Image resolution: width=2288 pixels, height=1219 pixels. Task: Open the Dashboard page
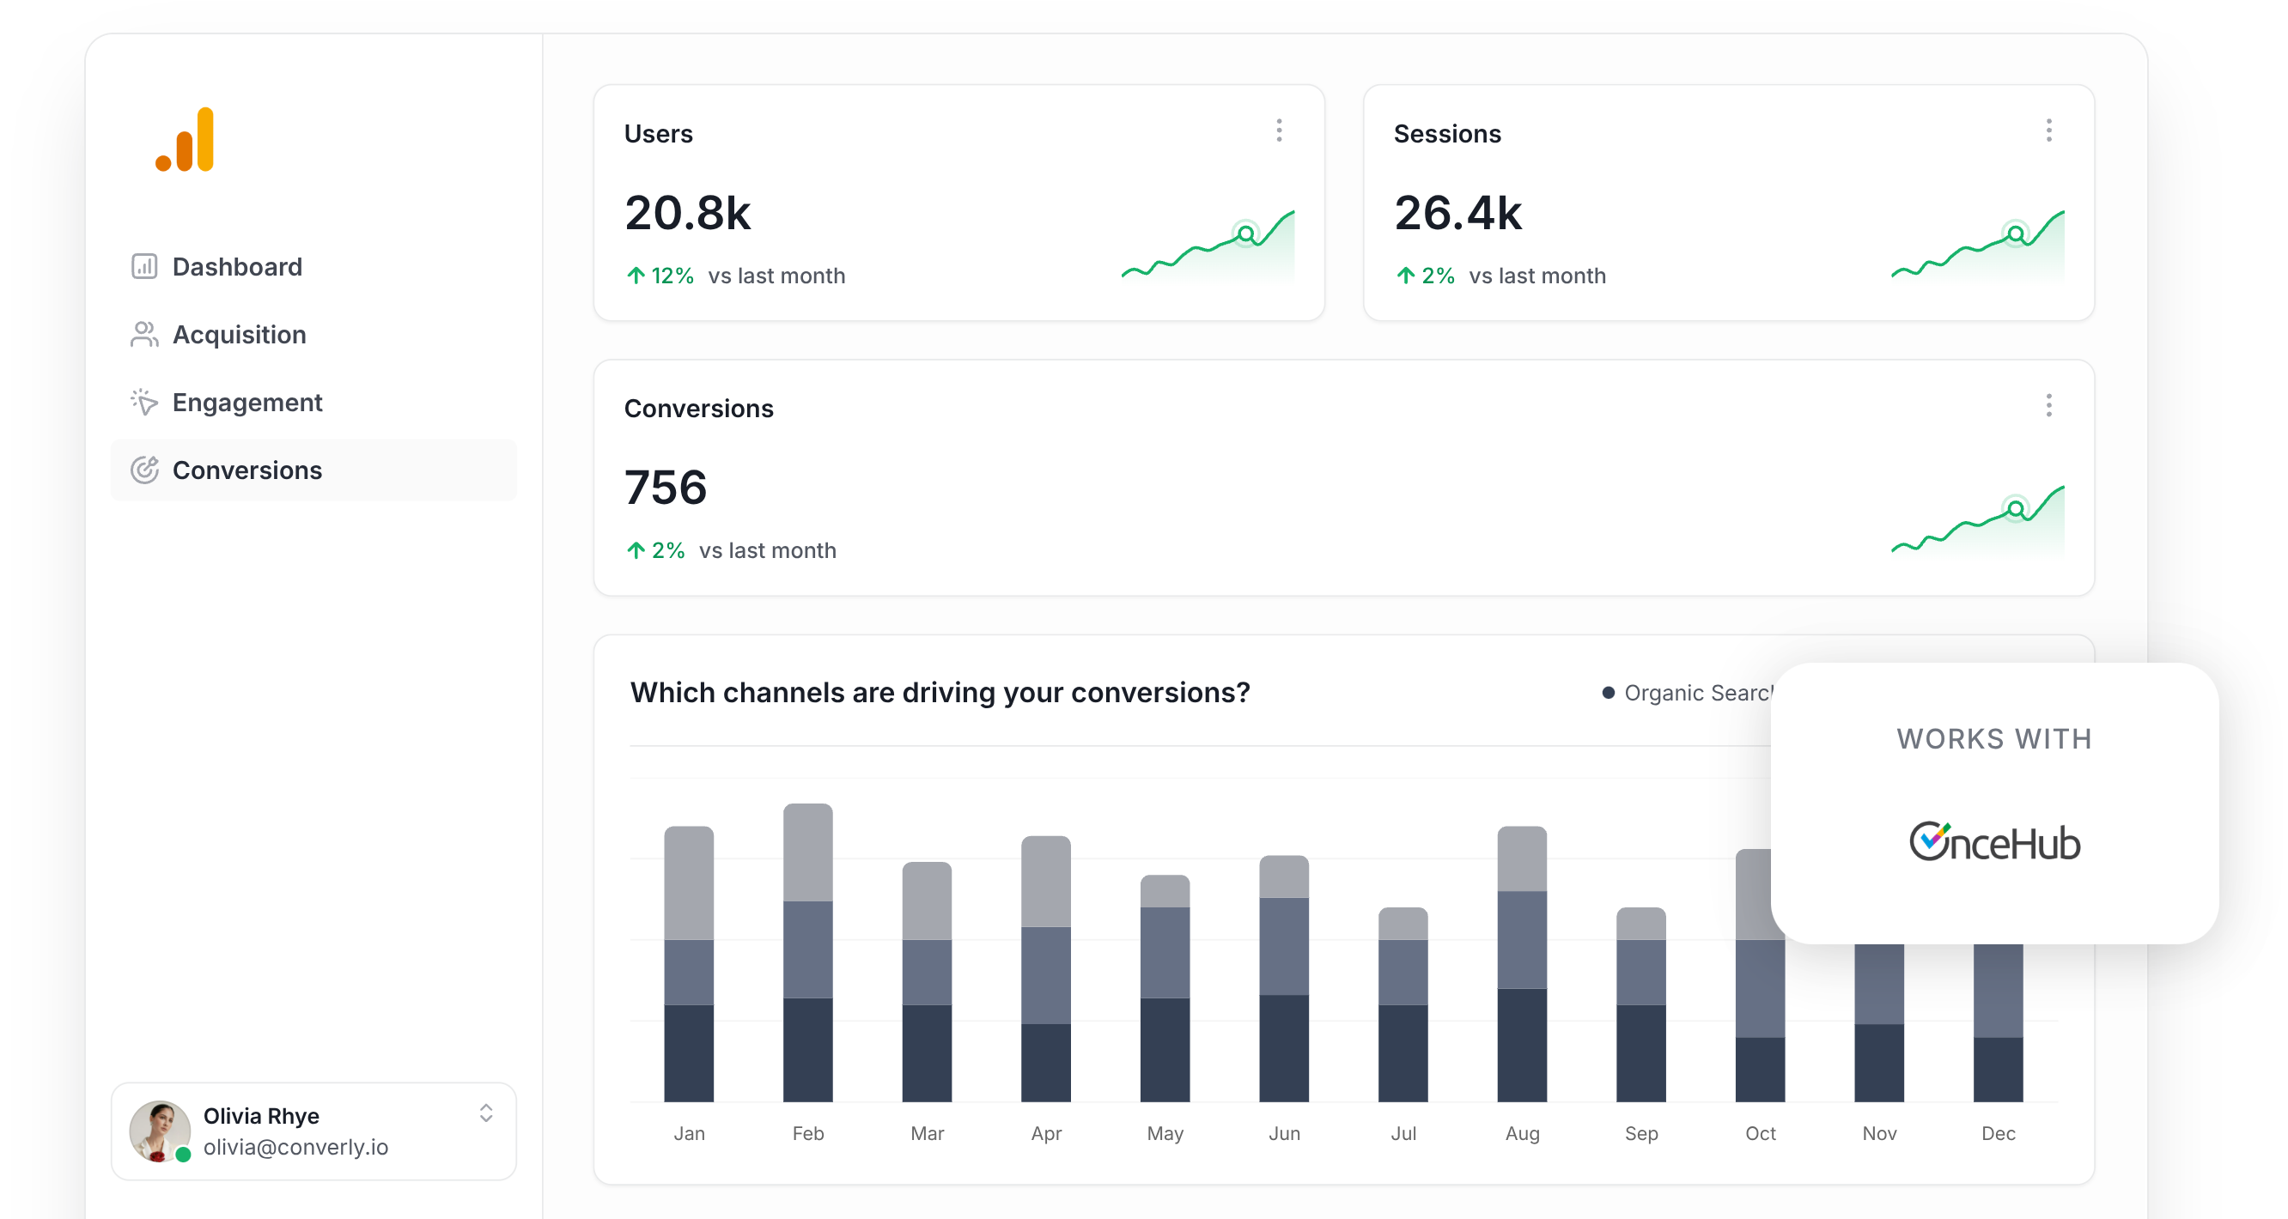[237, 266]
